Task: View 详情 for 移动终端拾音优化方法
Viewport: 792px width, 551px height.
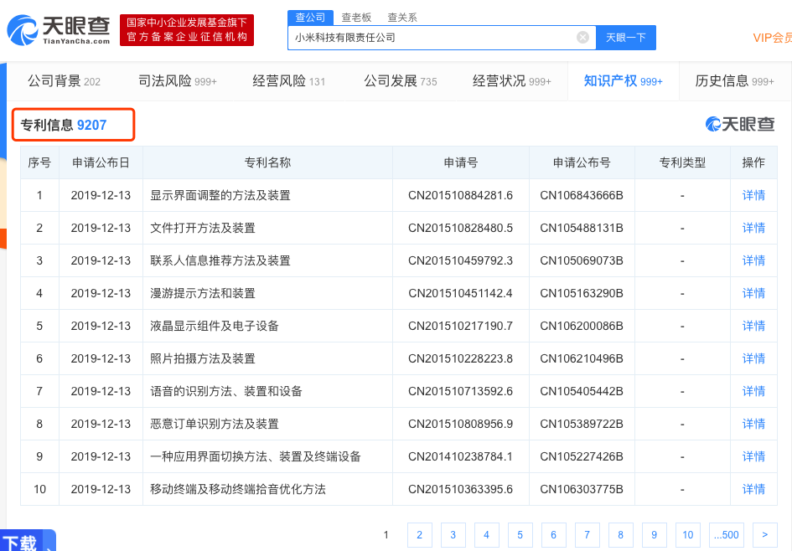Action: point(753,489)
